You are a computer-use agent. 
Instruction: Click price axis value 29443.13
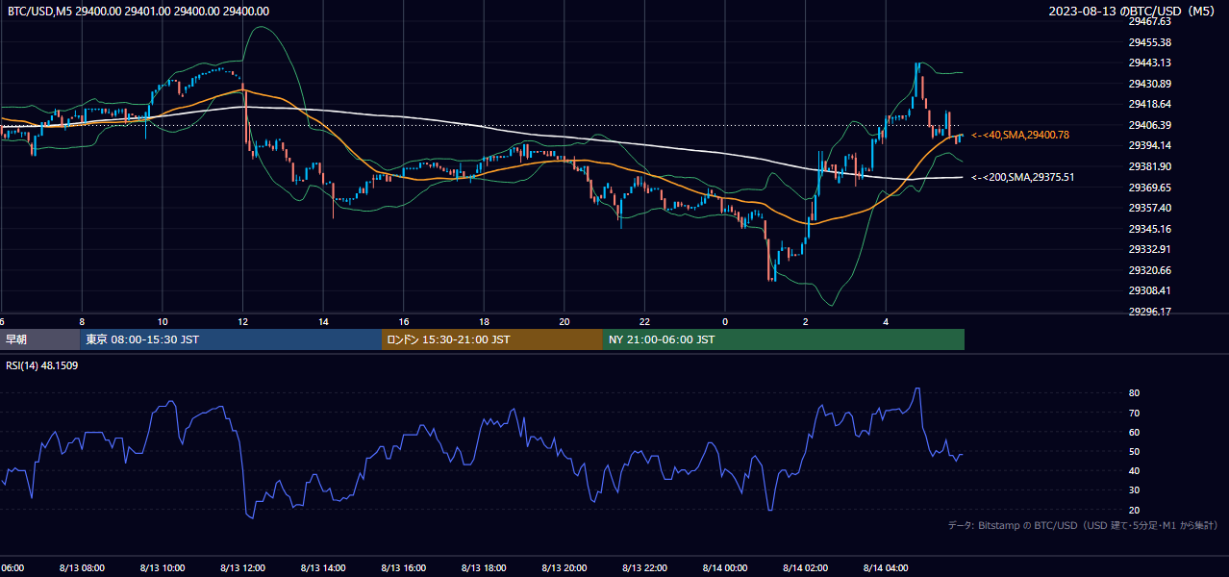(x=1149, y=63)
